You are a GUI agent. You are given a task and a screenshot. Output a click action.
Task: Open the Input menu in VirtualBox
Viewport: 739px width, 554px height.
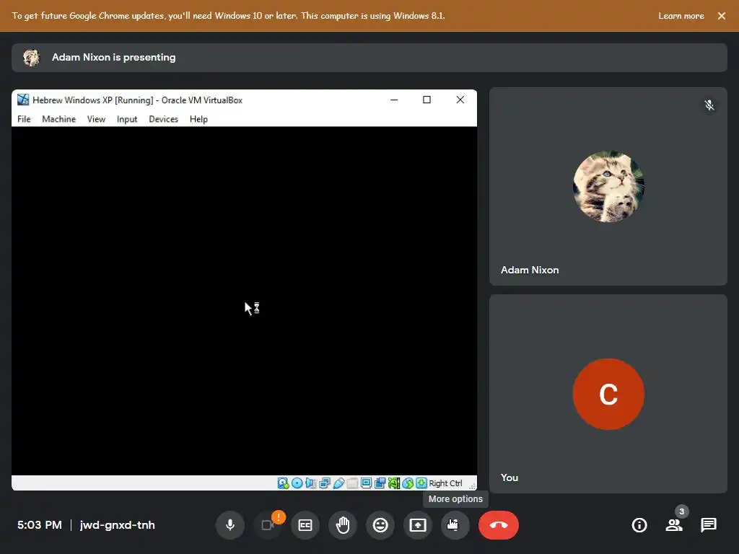pyautogui.click(x=127, y=119)
